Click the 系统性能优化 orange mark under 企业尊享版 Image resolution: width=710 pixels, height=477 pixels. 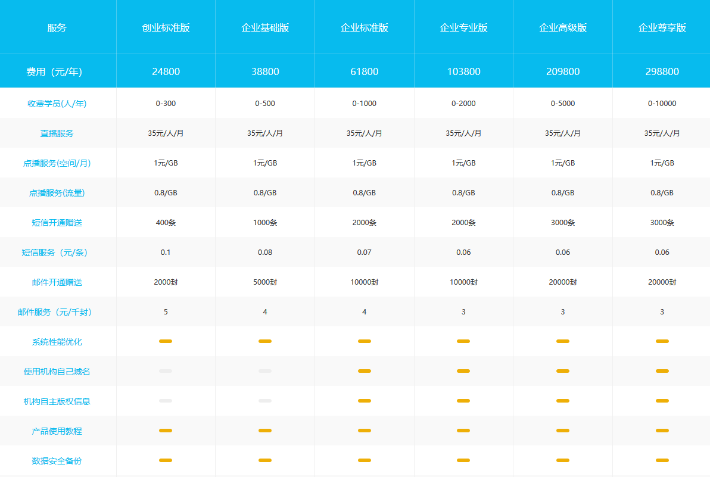point(662,341)
